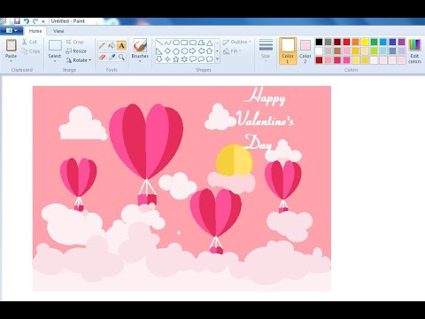The image size is (425, 319).
Task: Pick the Hexagon shape
Action: click(x=184, y=51)
